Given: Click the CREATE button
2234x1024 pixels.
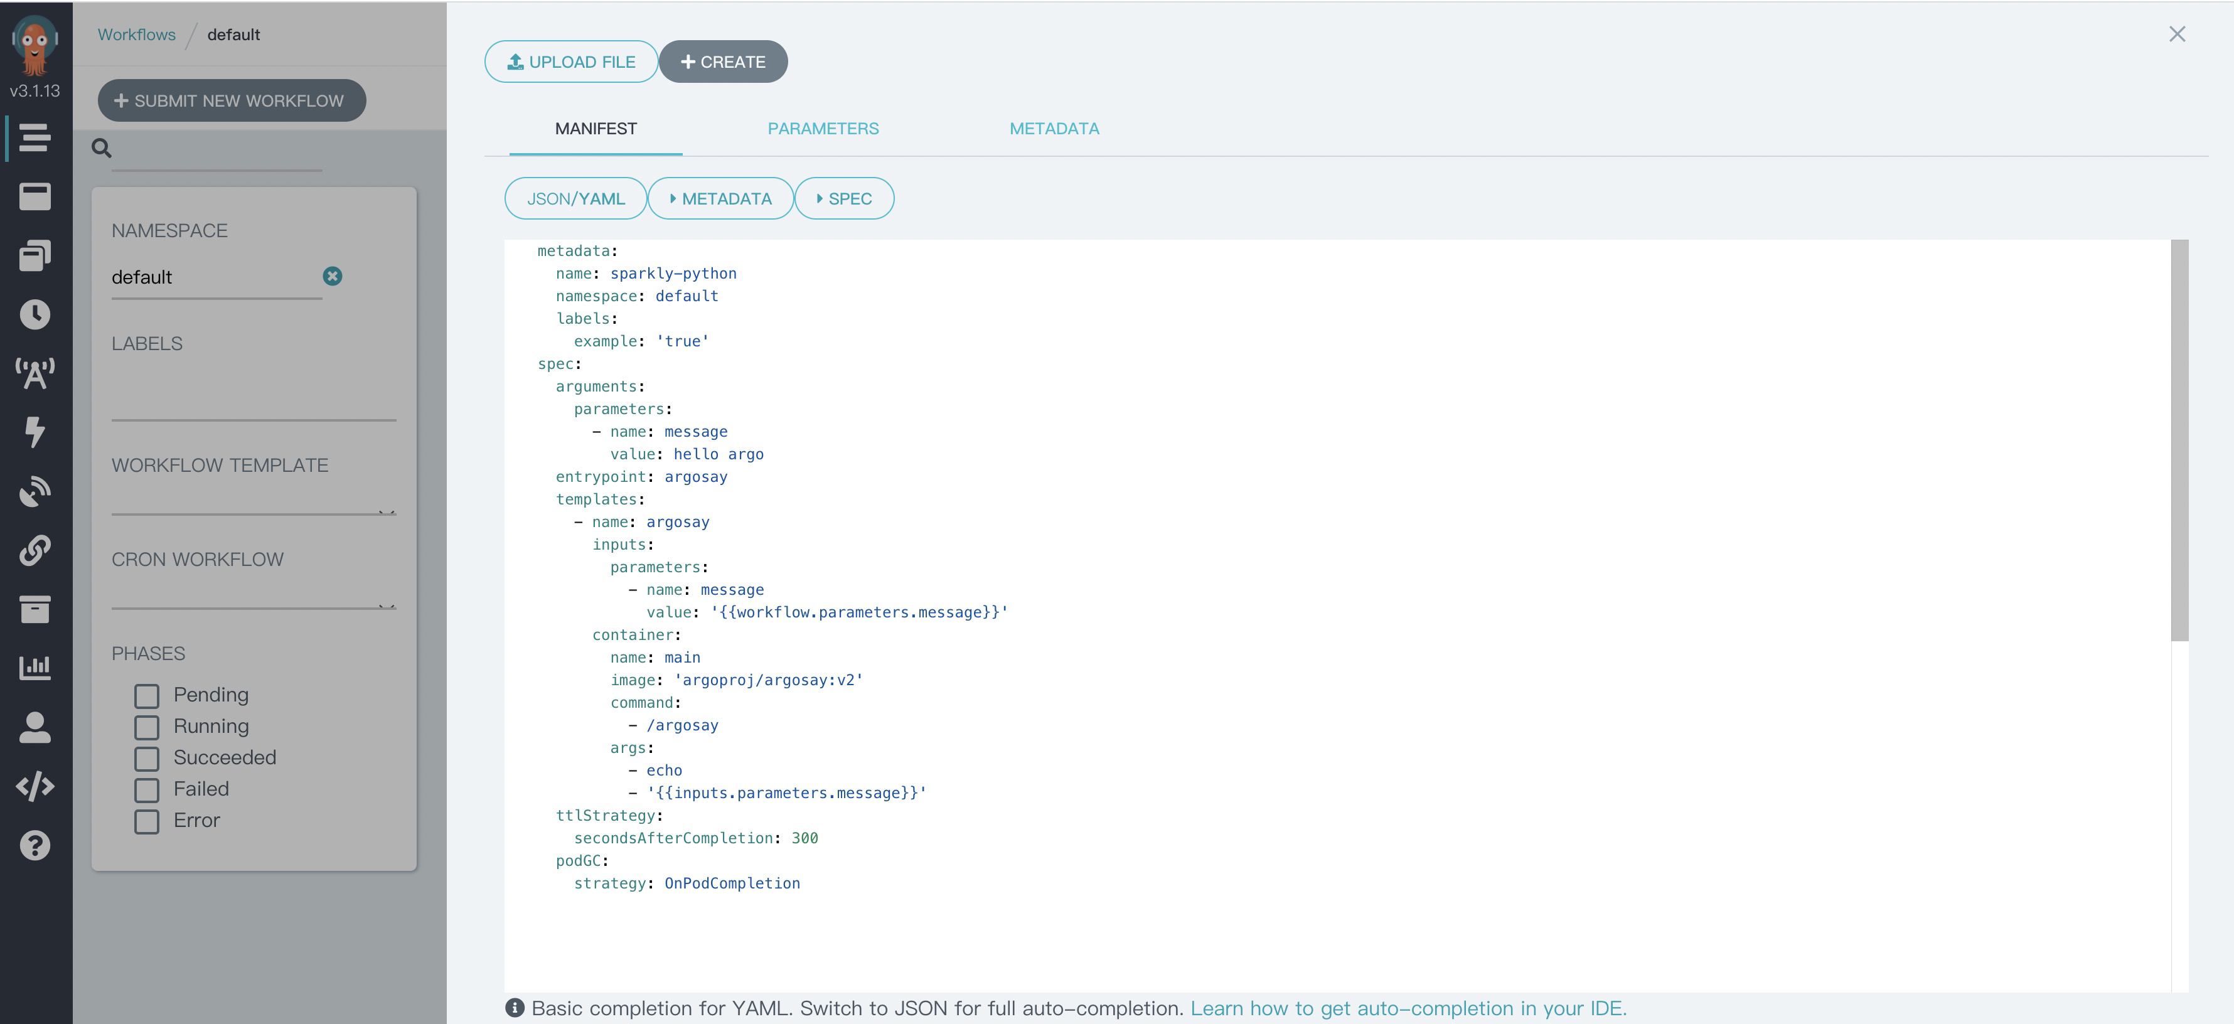Looking at the screenshot, I should tap(722, 61).
